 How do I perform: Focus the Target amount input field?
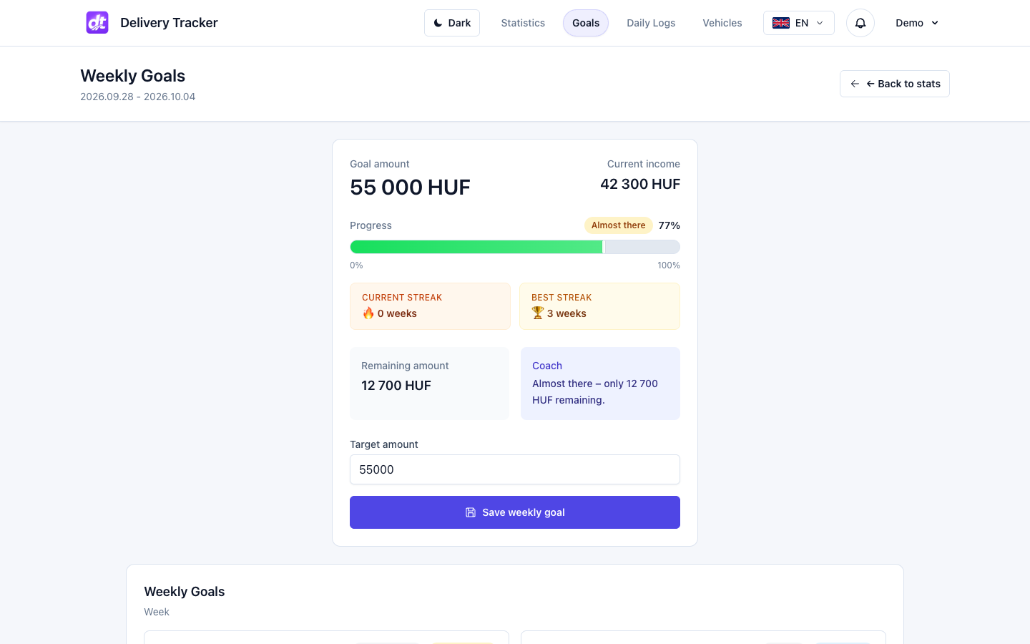click(x=515, y=469)
